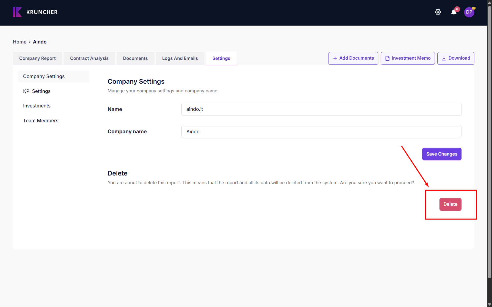Click the Kruncher logo
Image resolution: width=492 pixels, height=307 pixels.
pyautogui.click(x=35, y=12)
